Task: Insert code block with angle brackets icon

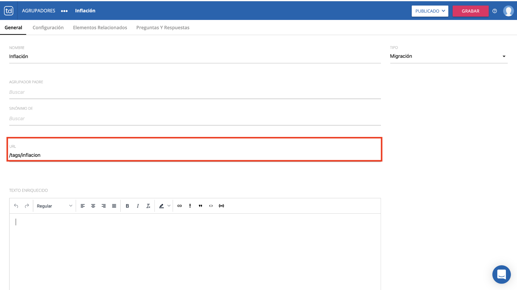Action: 211,206
